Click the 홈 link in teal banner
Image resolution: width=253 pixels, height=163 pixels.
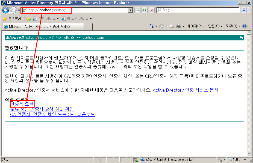pos(241,38)
